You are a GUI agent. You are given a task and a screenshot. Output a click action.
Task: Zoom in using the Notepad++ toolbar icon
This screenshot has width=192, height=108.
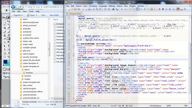(x=121, y=9)
